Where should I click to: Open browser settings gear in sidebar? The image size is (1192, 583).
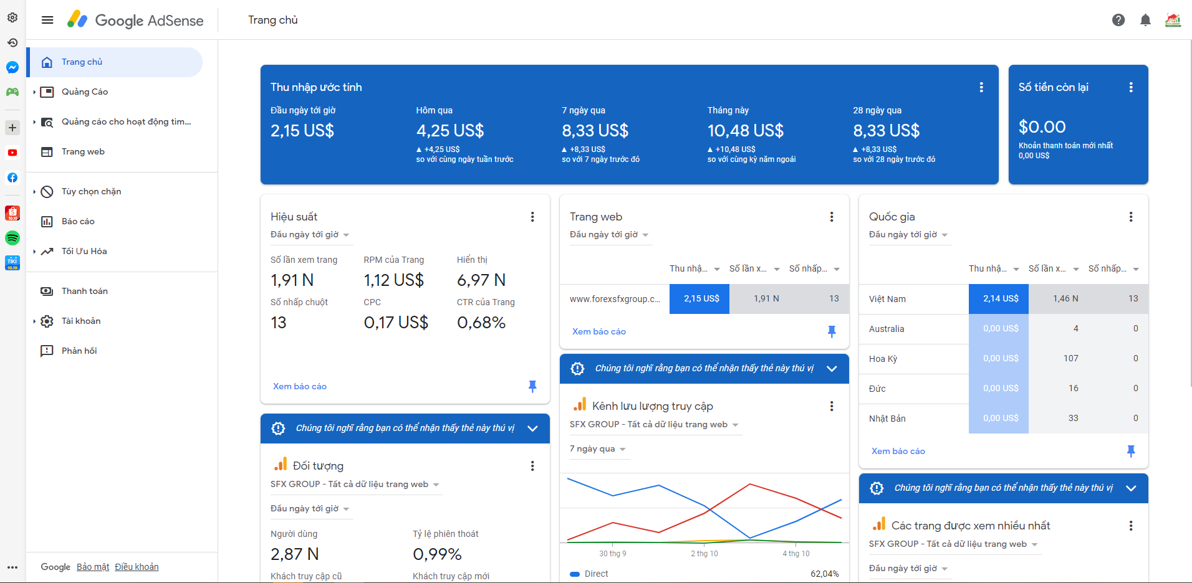(12, 17)
